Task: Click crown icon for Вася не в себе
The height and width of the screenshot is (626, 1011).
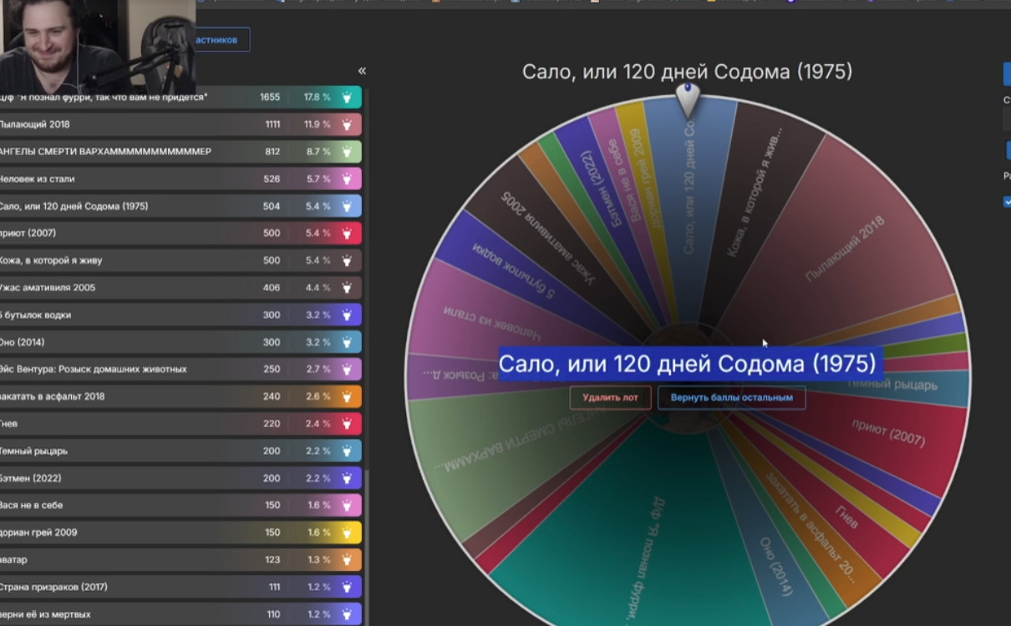Action: [347, 505]
